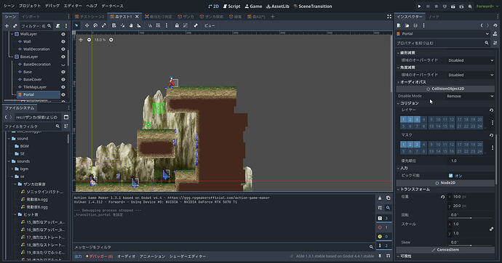Click the lock selected node icon
This screenshot has height=263, width=502.
[x=177, y=25]
